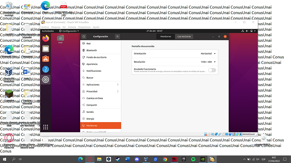Open the Help icon in the dock
Viewport: 291px width, 163px height.
coord(46,69)
